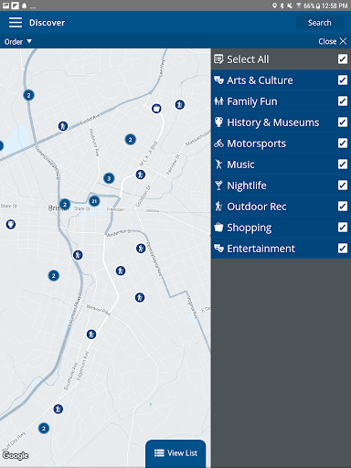Image resolution: width=351 pixels, height=468 pixels.
Task: Click the Outdoor Rec hiker icon
Action: pos(218,207)
